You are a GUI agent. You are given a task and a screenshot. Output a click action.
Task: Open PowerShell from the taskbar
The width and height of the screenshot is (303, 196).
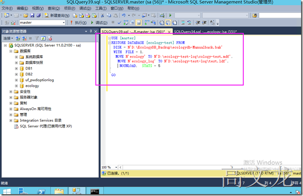coord(41,192)
